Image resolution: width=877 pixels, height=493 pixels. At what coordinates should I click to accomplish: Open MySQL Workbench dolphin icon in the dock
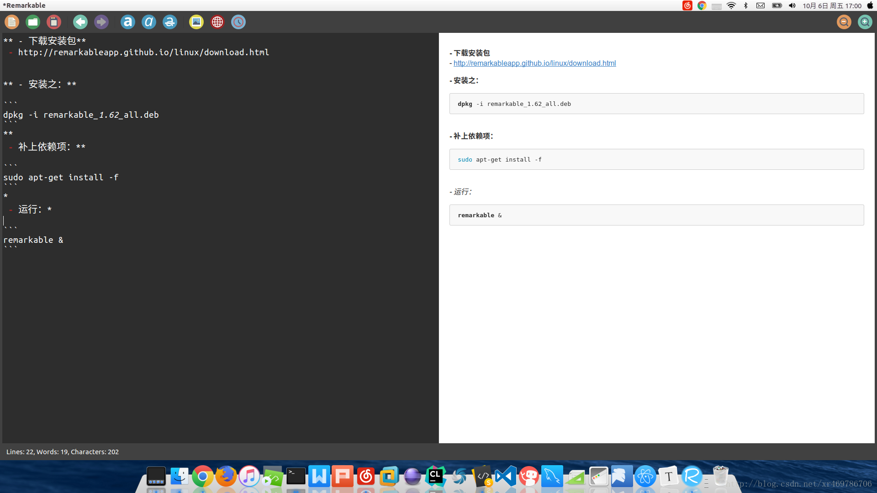pos(552,477)
